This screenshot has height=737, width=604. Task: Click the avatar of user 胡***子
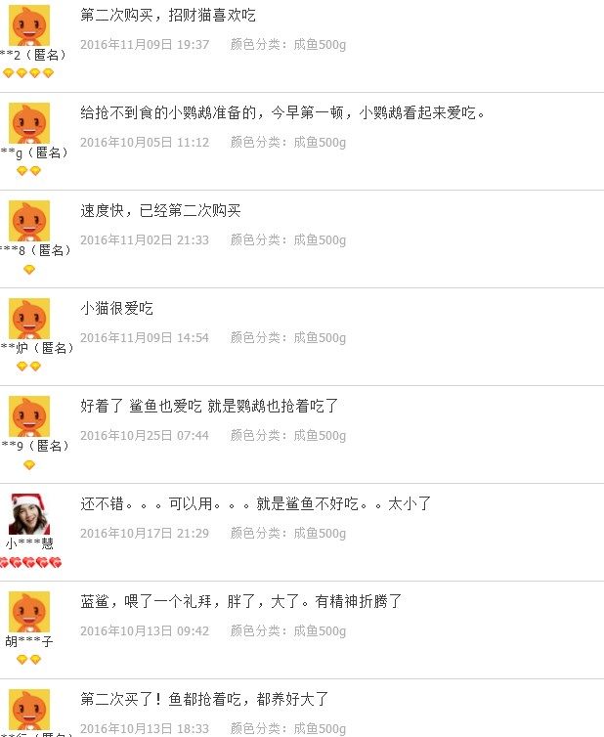click(29, 612)
